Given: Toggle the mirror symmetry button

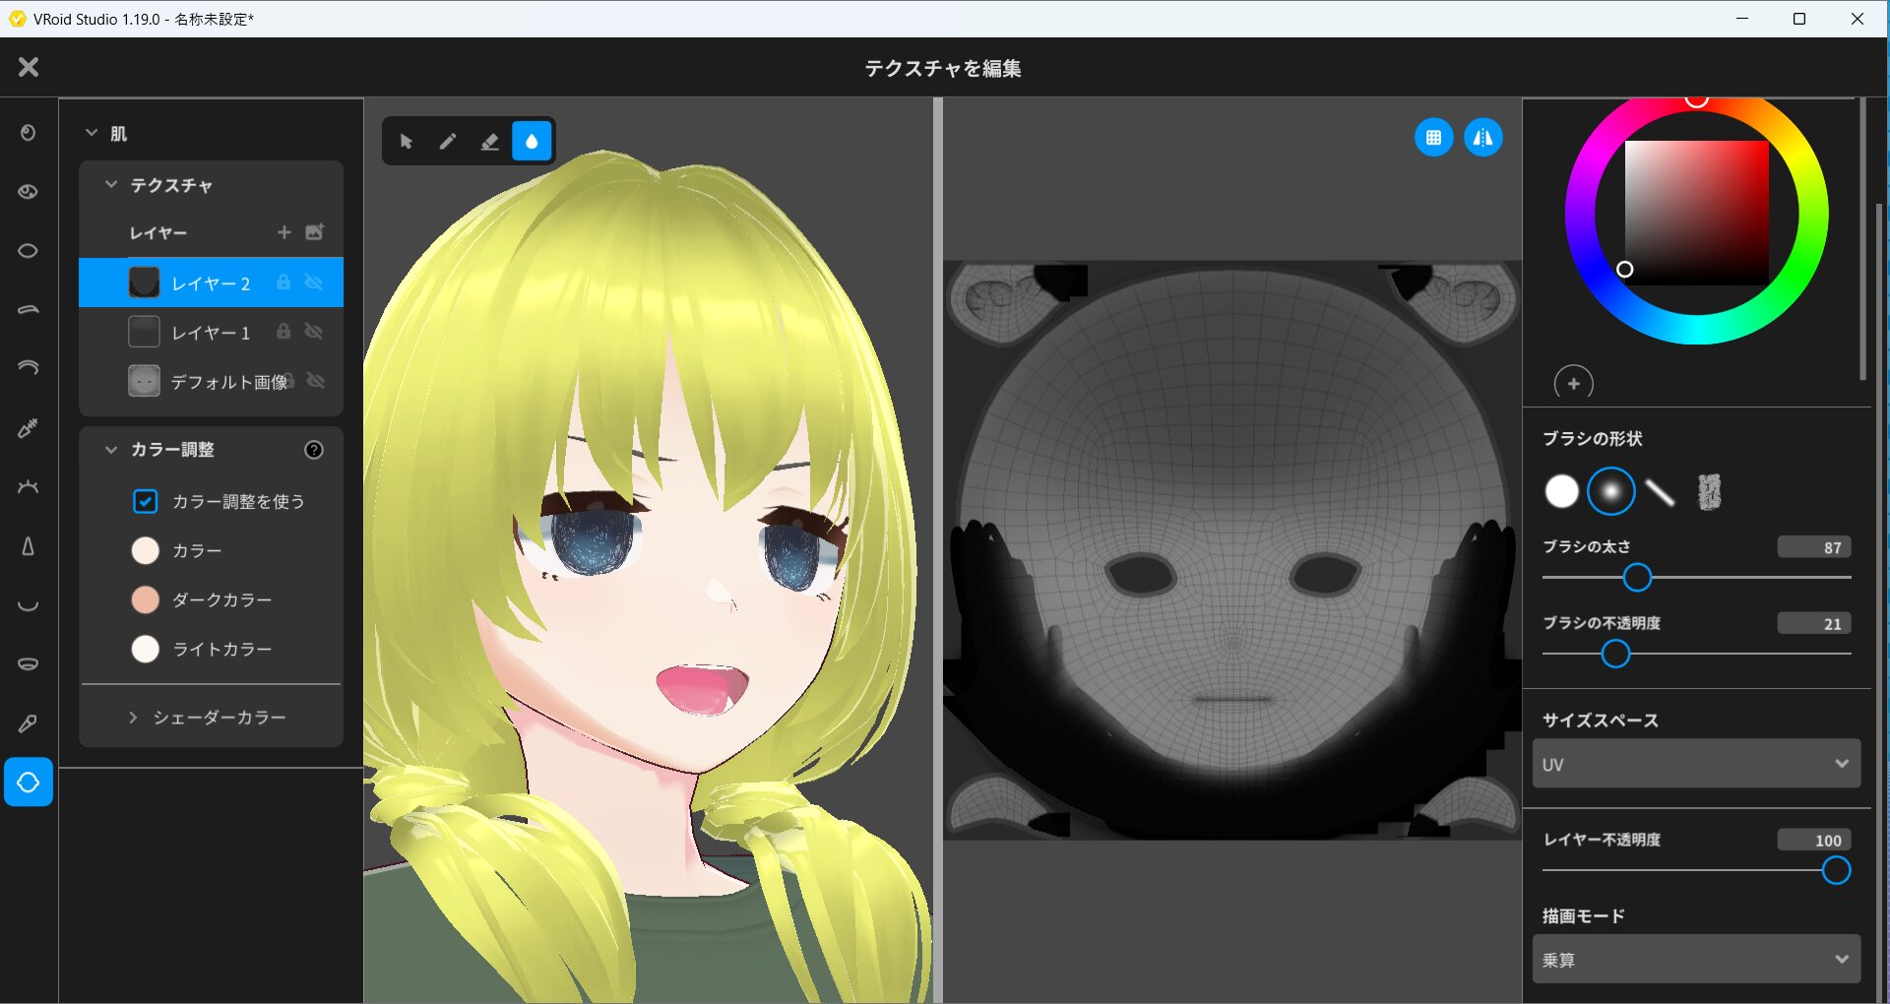Looking at the screenshot, I should click(1482, 138).
